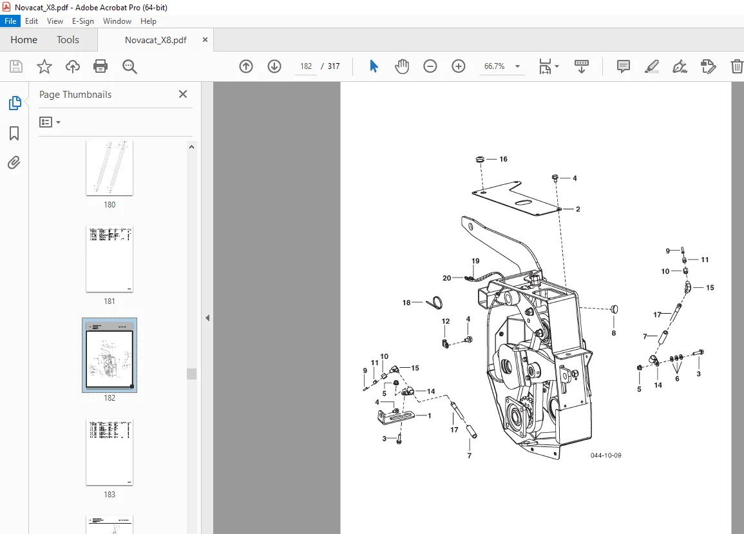Image resolution: width=744 pixels, height=534 pixels.
Task: Click the stamp and edit tool icon
Action: tap(708, 66)
